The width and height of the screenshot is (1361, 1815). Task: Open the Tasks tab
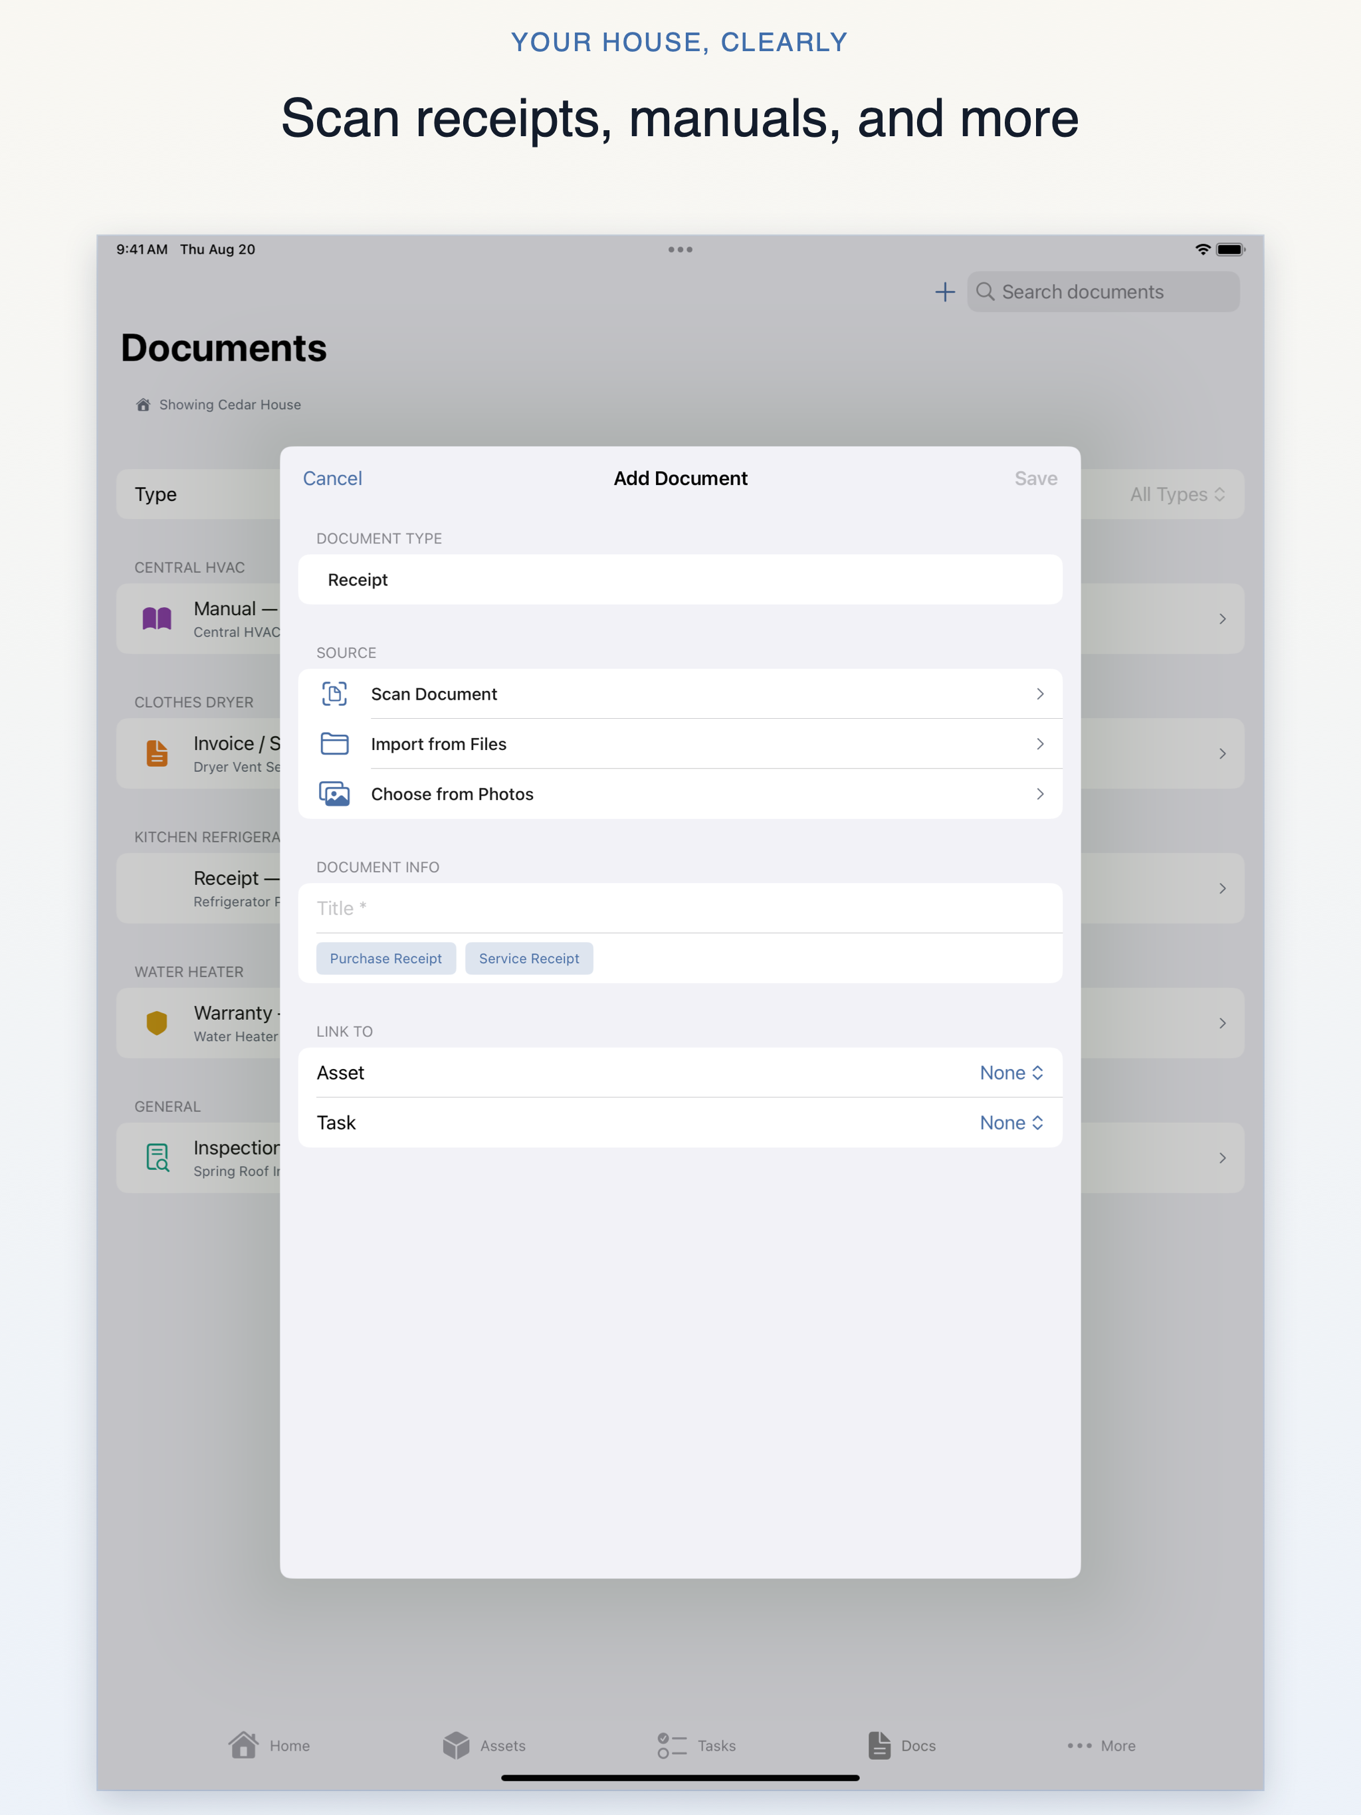pyautogui.click(x=696, y=1745)
